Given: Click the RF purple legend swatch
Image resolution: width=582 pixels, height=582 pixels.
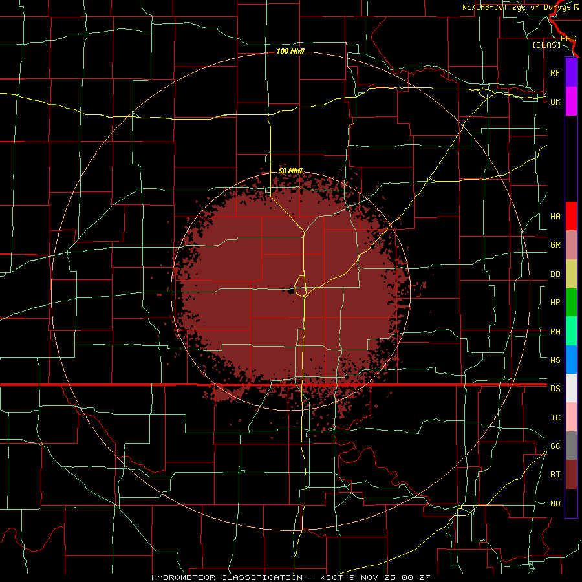Looking at the screenshot, I should pyautogui.click(x=571, y=72).
